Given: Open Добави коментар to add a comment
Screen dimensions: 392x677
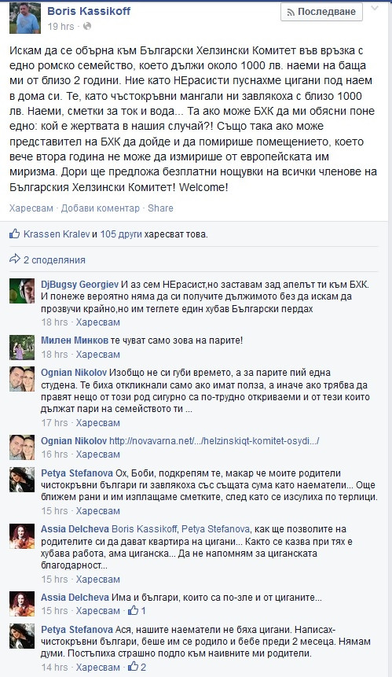Looking at the screenshot, I should [x=101, y=208].
